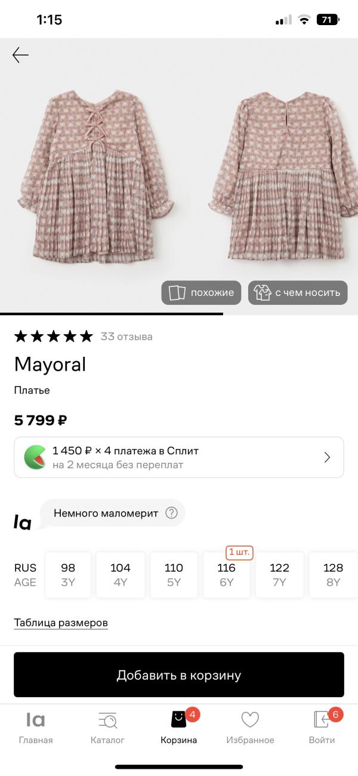This screenshot has height=776, width=358.
Task: Tap the Войти login icon
Action: [x=322, y=720]
